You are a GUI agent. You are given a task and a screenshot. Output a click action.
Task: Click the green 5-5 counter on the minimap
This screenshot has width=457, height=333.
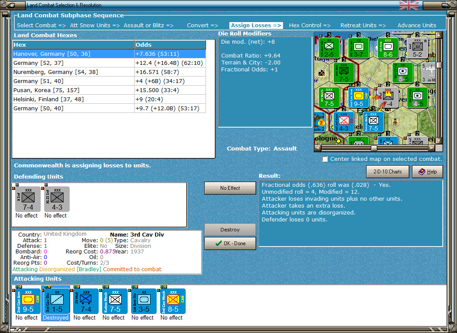tap(402, 73)
